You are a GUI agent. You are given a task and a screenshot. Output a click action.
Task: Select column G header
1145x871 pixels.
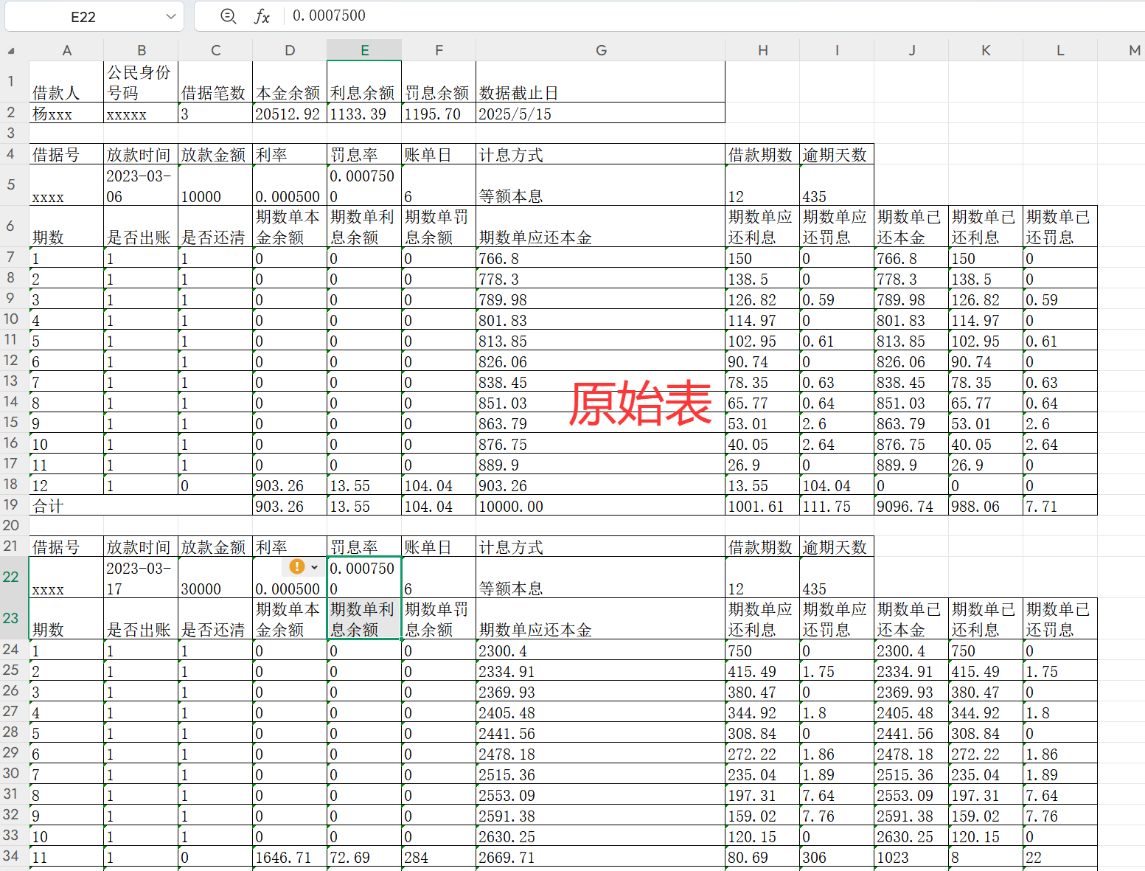coord(600,50)
